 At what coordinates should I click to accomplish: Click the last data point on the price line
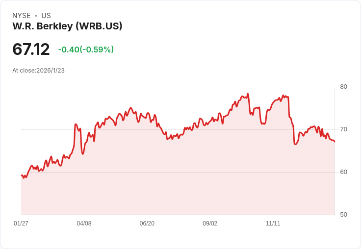335,142
